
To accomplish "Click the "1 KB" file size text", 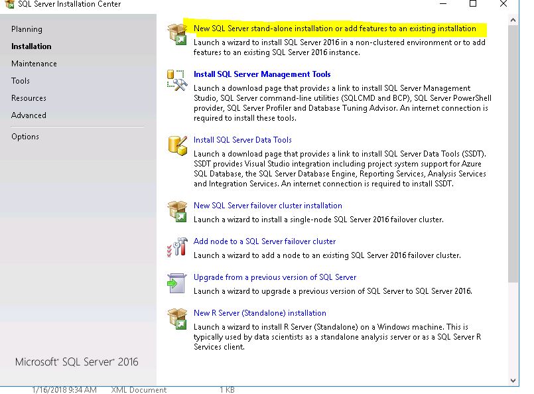I will pos(227,390).
